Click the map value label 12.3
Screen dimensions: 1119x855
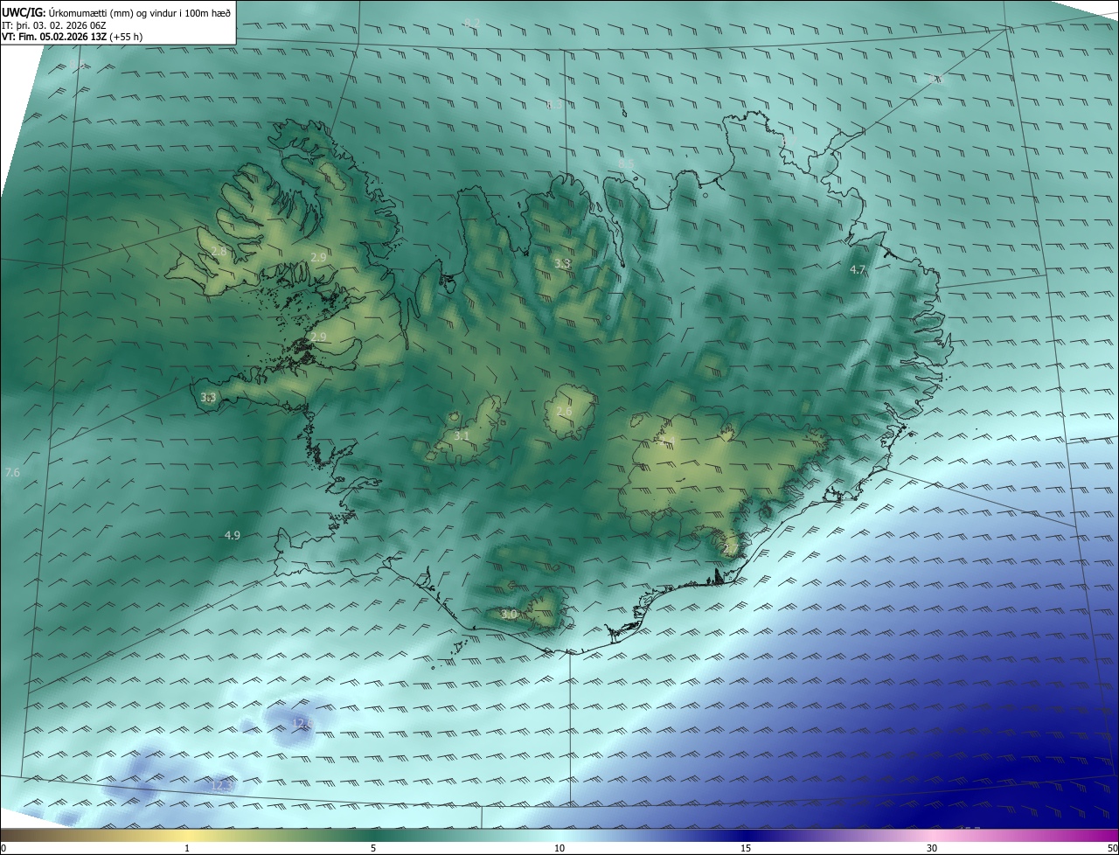[223, 785]
